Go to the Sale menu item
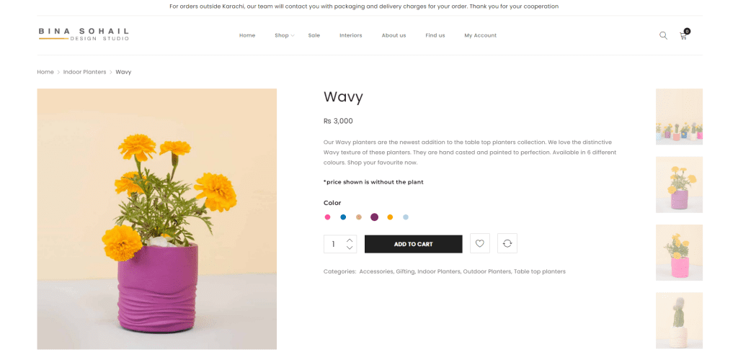The width and height of the screenshot is (738, 362). (x=314, y=35)
